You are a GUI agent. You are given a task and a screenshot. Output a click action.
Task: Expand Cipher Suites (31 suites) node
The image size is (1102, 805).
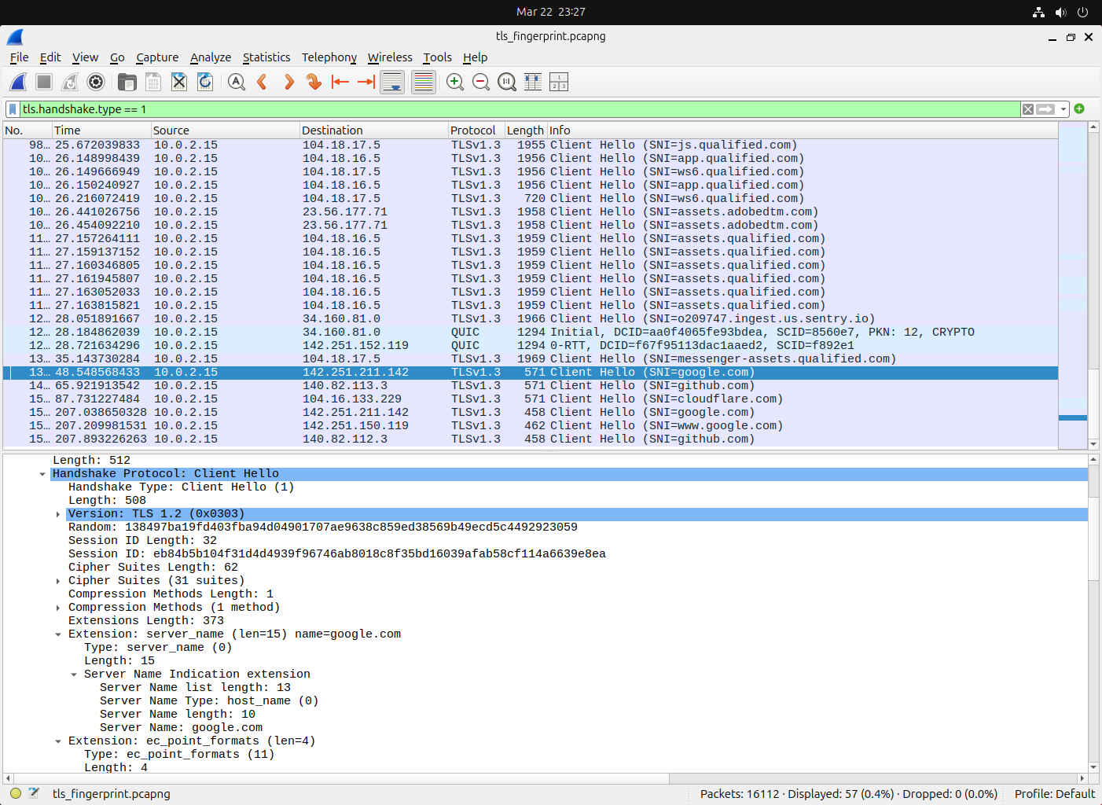click(58, 581)
